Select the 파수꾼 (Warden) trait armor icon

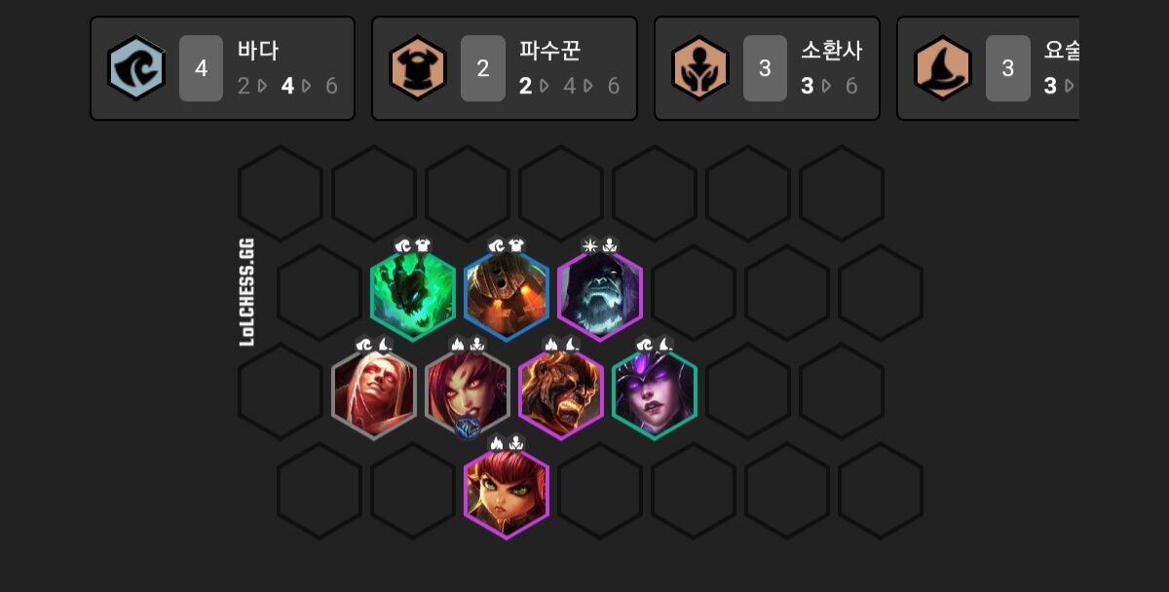coord(418,68)
